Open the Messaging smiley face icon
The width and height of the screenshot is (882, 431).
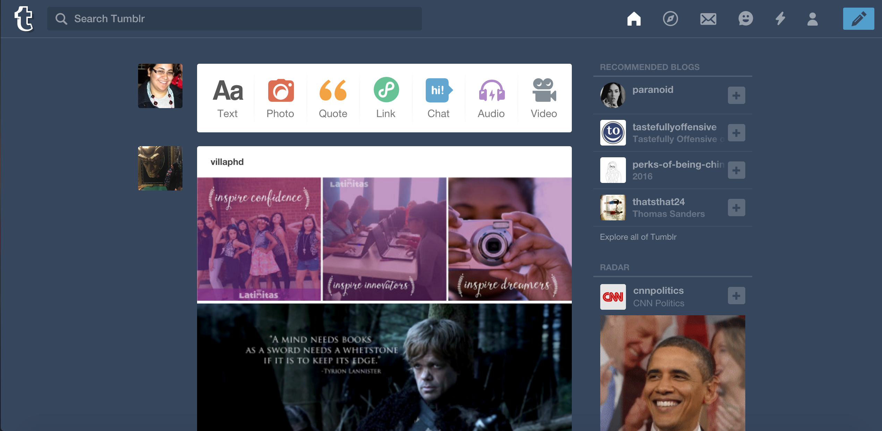point(746,19)
